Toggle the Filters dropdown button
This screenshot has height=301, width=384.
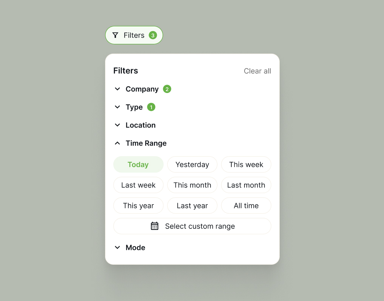(x=134, y=35)
